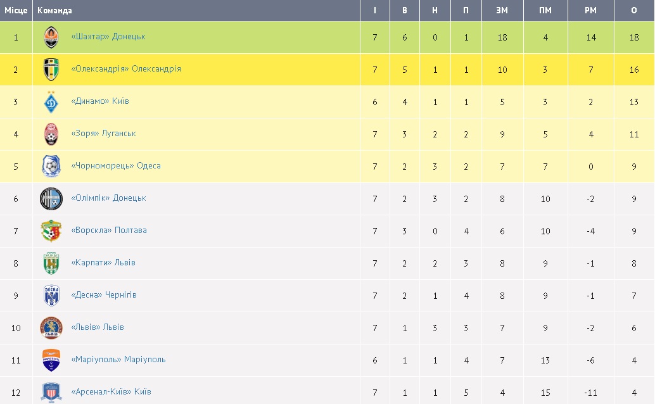Screen dimensions: 655x404
Task: Click the Karpaty Lviv club logo
Action: [x=51, y=263]
